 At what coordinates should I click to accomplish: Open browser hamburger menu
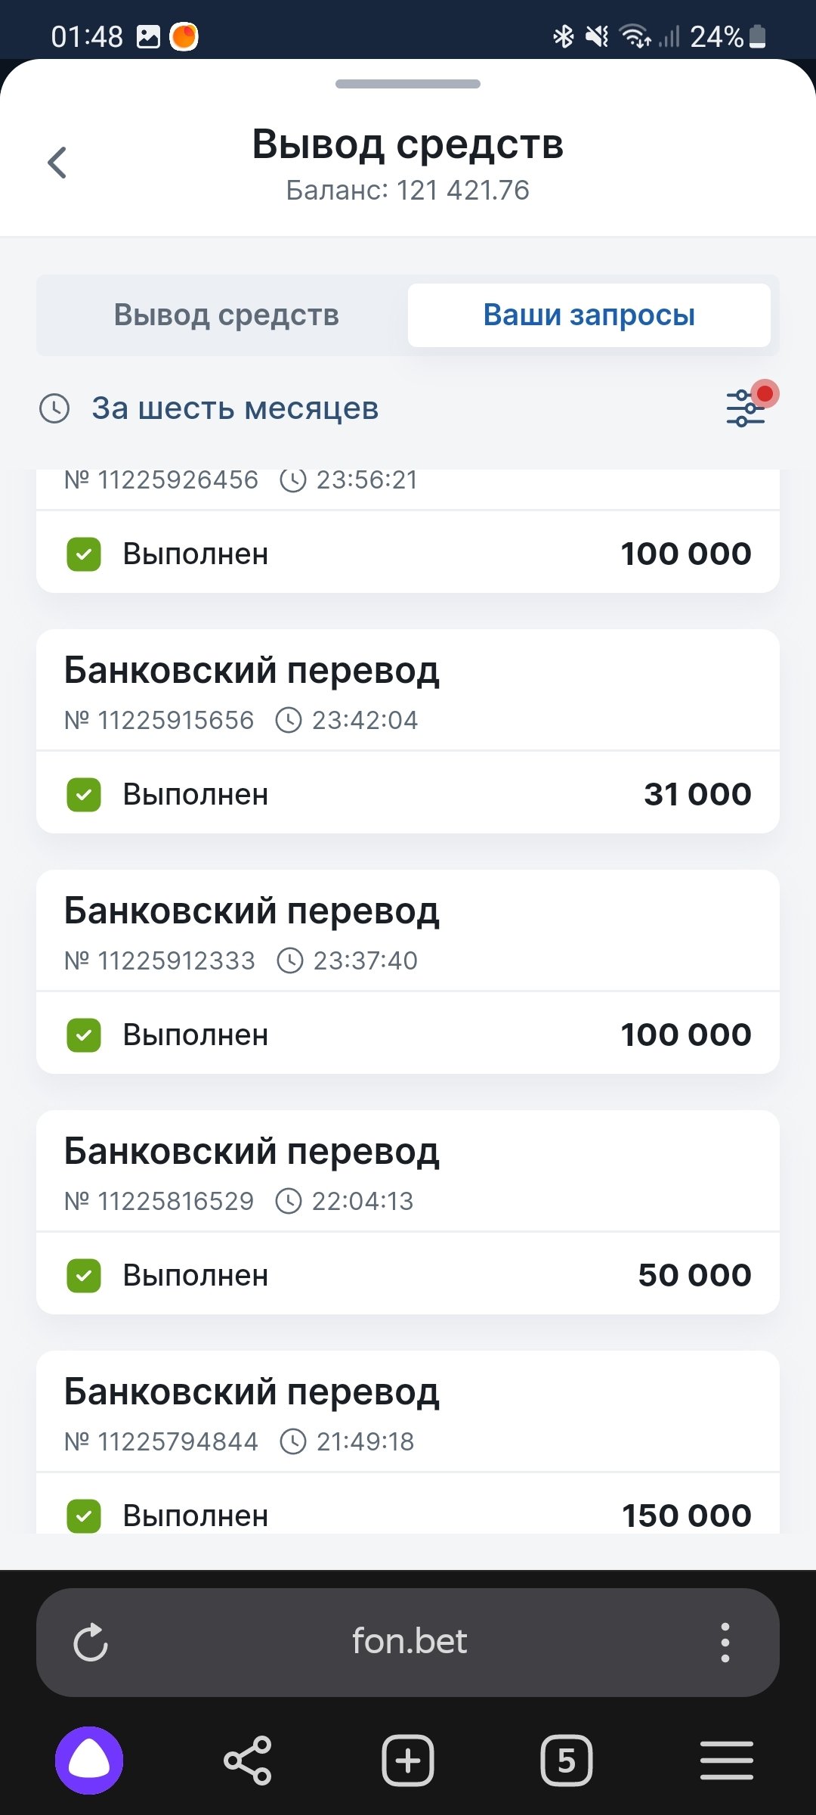tap(726, 1761)
